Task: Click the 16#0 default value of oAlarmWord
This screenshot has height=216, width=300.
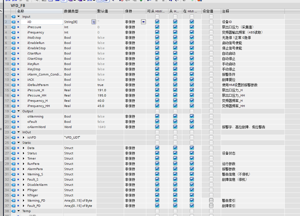Action: 101,127
